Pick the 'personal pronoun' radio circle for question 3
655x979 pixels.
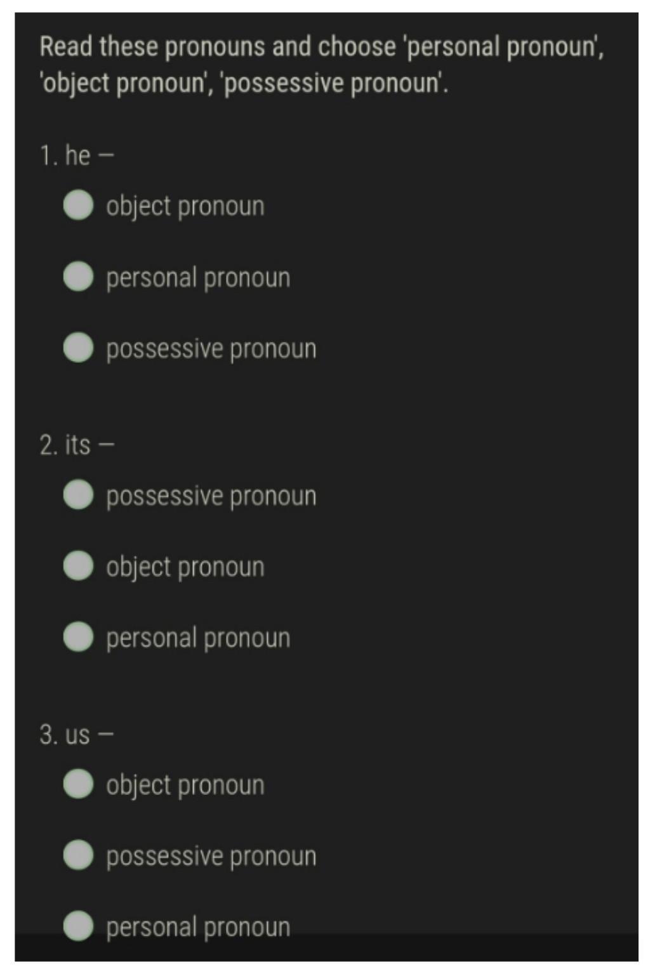[x=78, y=926]
